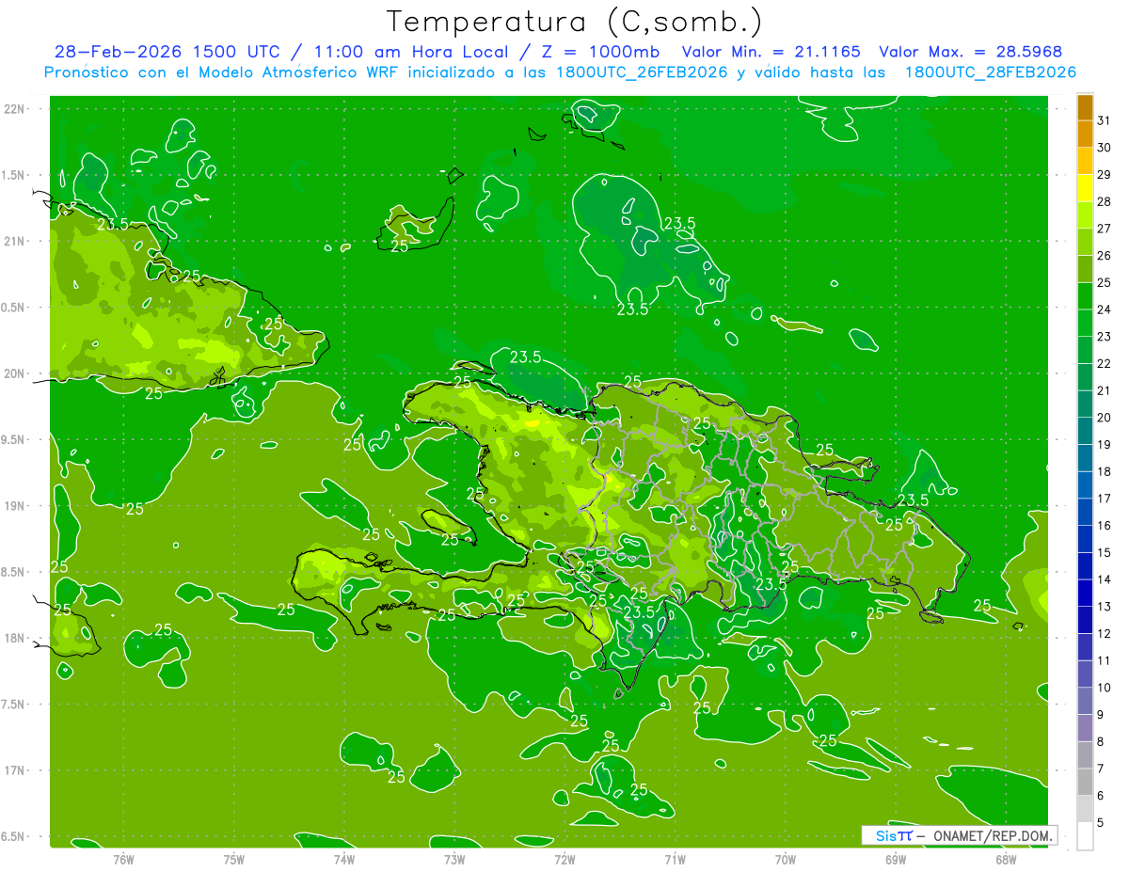Viewport: 1129px width, 872px height.
Task: Click the number 15 on the color scale
Action: (x=1105, y=552)
